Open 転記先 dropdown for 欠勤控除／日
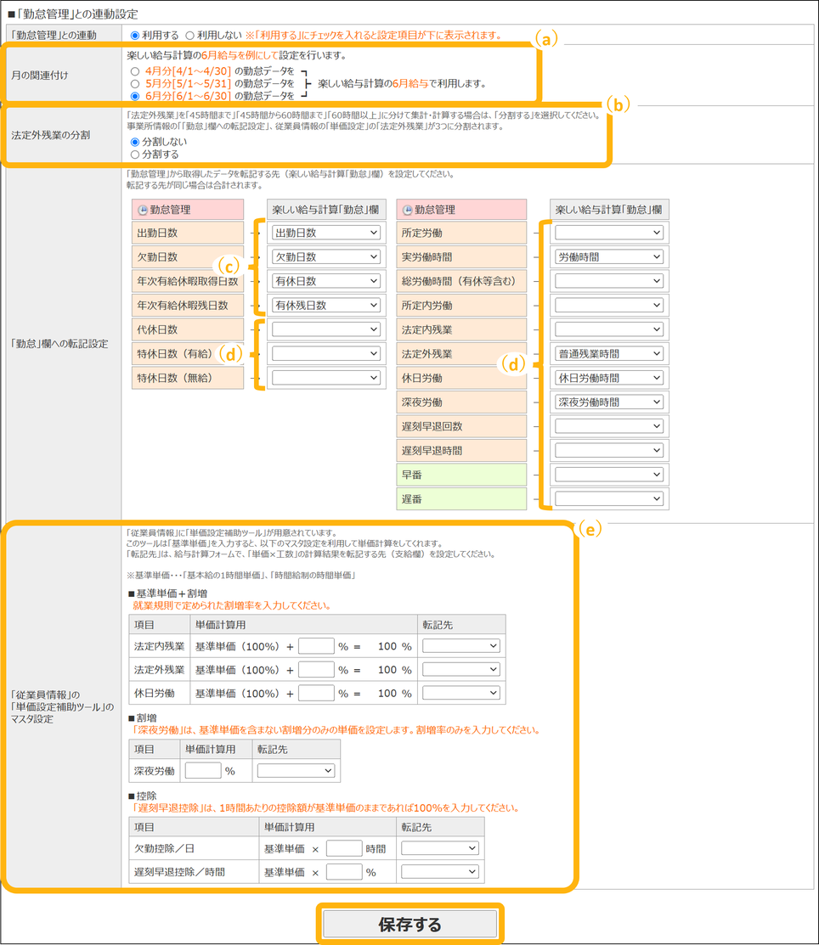 click(440, 848)
